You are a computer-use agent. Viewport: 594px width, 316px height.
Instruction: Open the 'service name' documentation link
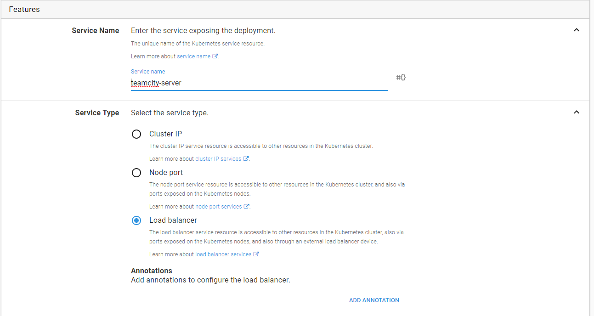click(x=193, y=56)
